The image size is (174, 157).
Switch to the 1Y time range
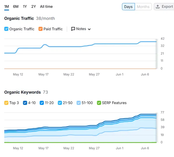click(25, 6)
